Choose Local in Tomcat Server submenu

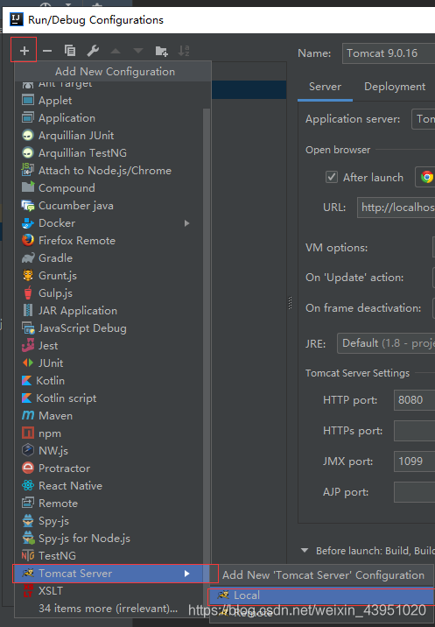click(321, 595)
